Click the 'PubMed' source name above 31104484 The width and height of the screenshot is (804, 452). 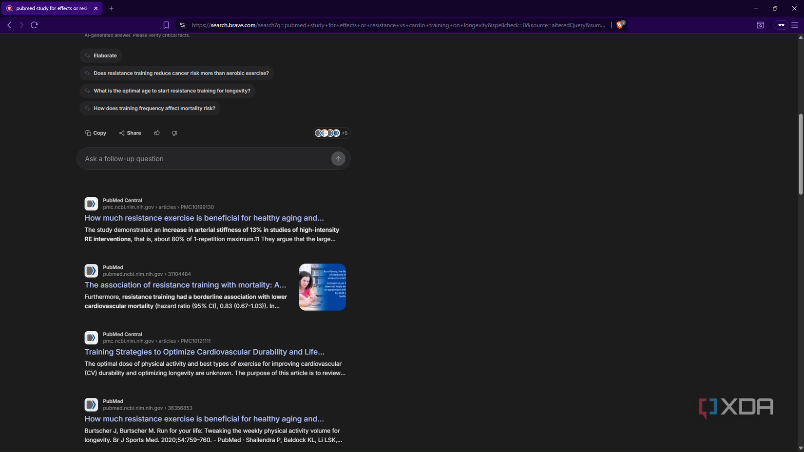[x=113, y=267]
